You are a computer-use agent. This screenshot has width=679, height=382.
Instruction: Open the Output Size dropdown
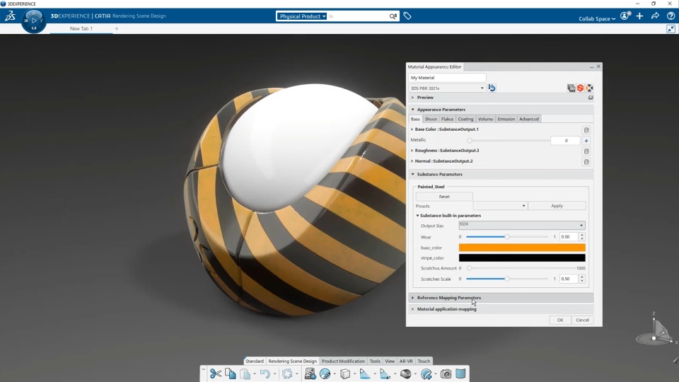coord(522,226)
